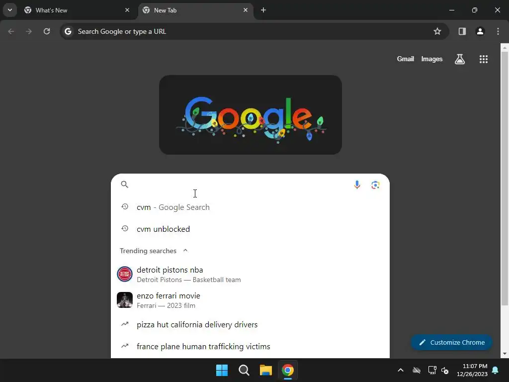
Task: Open the Windows Start menu
Action: tap(222, 370)
